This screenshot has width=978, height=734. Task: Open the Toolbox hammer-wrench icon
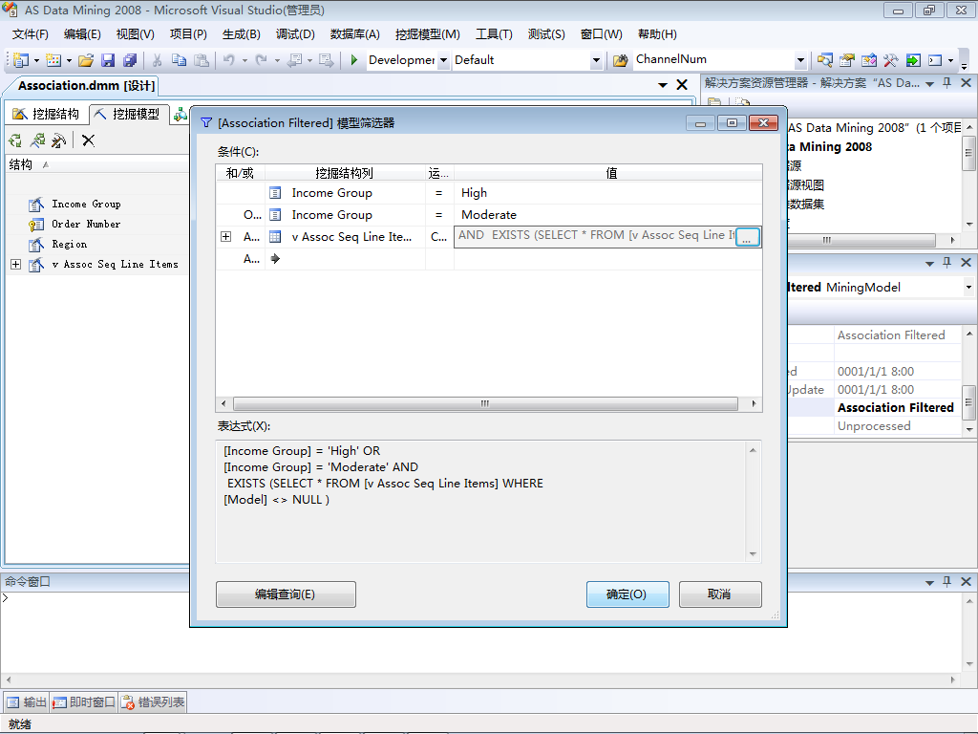click(x=891, y=60)
